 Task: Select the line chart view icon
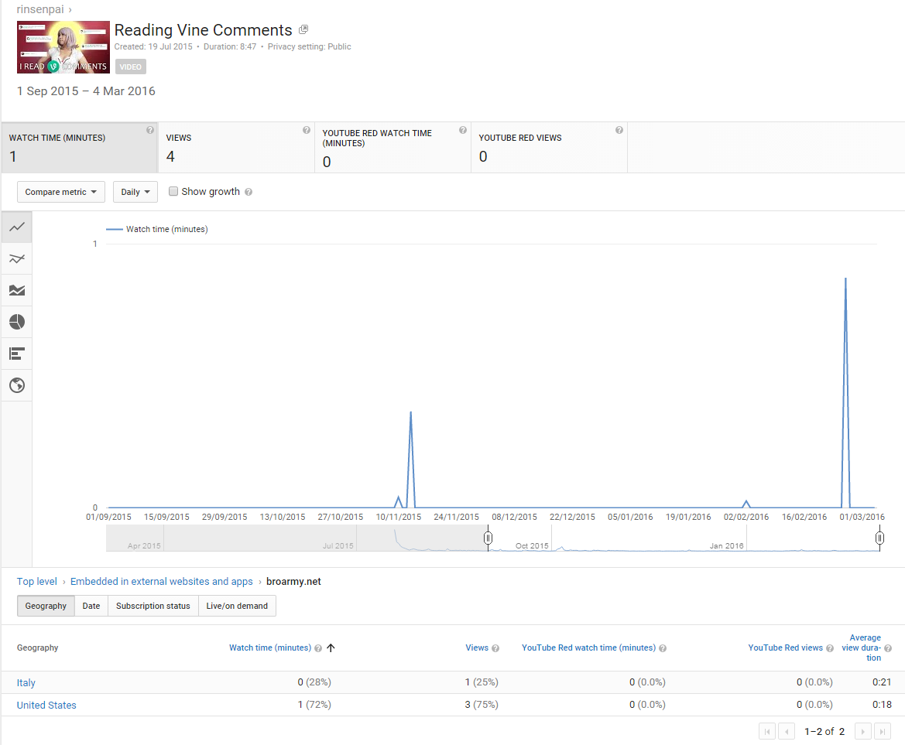[x=16, y=227]
